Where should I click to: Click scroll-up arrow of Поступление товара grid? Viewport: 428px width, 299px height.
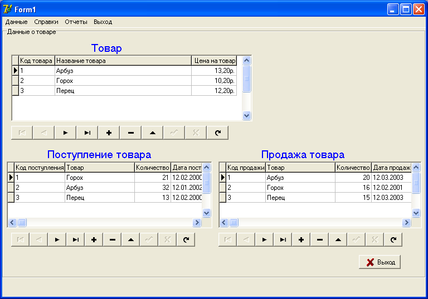click(x=207, y=167)
